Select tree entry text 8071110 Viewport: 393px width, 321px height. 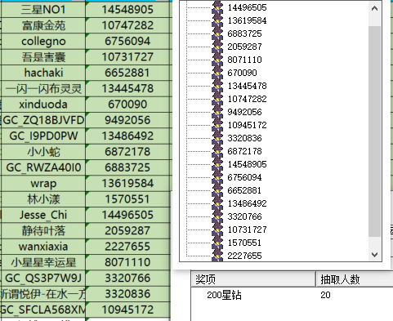coord(244,60)
